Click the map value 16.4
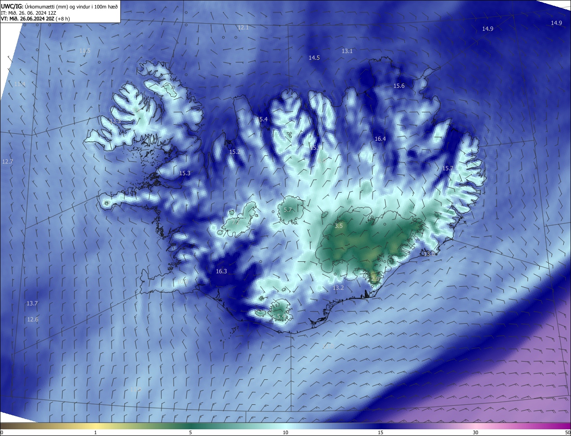 [380, 139]
